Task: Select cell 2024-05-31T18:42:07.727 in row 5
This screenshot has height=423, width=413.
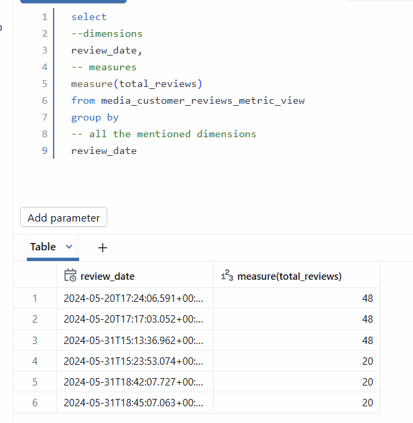Action: tap(135, 382)
